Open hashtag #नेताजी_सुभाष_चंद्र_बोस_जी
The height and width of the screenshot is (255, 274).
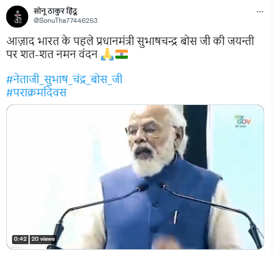[x=65, y=79]
